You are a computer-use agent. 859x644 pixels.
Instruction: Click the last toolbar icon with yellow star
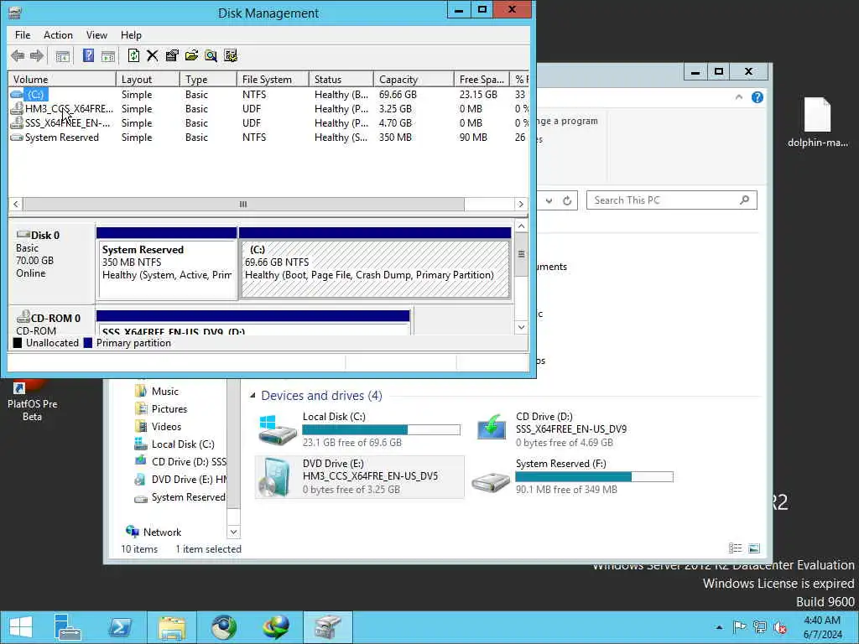(x=231, y=55)
